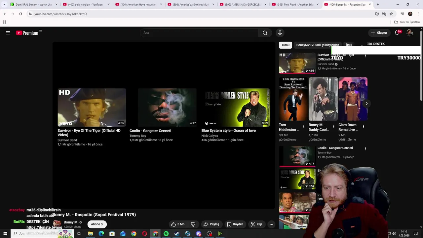The width and height of the screenshot is (423, 238).
Task: Open Steam from the taskbar
Action: tap(177, 234)
